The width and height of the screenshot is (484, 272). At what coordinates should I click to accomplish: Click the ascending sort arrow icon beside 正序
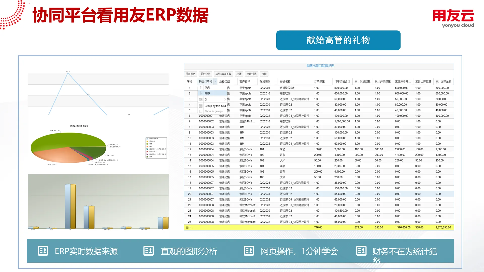point(201,88)
